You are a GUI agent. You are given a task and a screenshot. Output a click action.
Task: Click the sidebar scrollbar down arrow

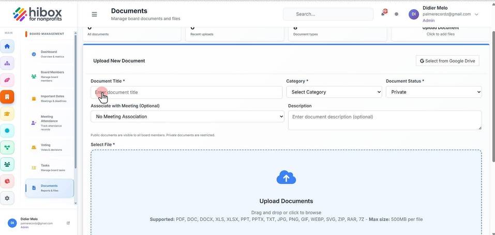tap(76, 203)
